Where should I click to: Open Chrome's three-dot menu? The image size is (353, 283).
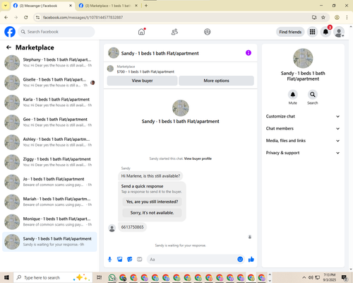coord(347,17)
